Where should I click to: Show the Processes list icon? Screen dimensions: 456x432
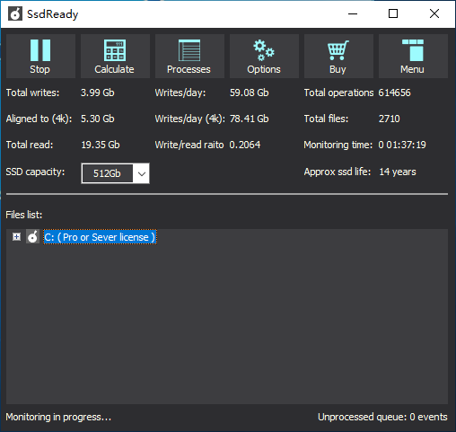(x=189, y=50)
